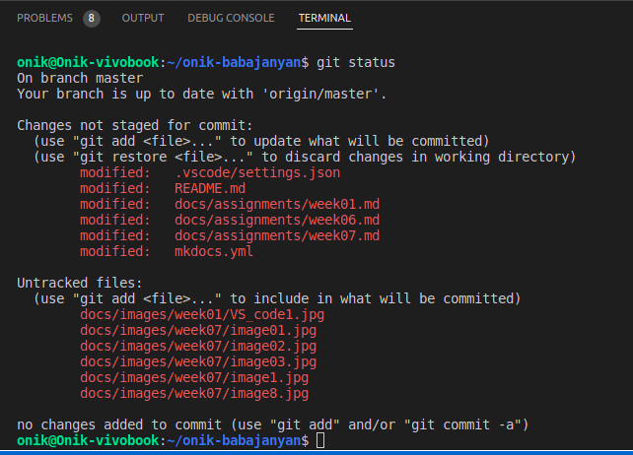Click the modified README.md path

pyautogui.click(x=210, y=188)
